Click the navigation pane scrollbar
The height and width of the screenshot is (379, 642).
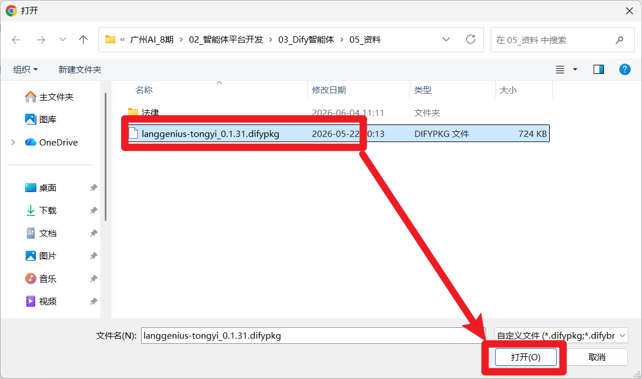pos(106,156)
